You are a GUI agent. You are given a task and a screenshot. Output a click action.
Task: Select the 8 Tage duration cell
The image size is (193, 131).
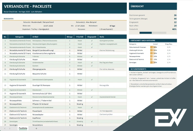(x=112, y=26)
